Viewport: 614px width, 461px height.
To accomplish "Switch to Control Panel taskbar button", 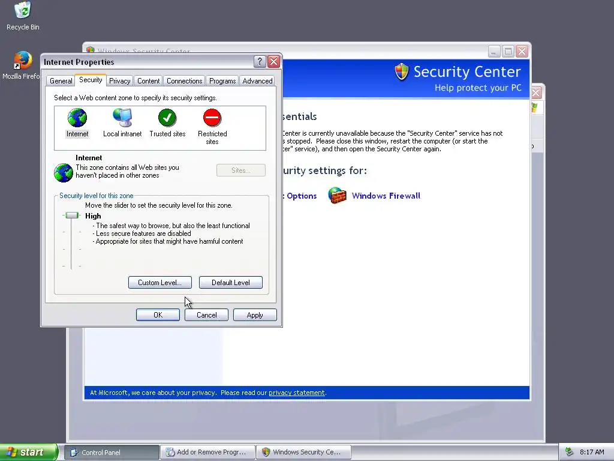I will coord(112,452).
